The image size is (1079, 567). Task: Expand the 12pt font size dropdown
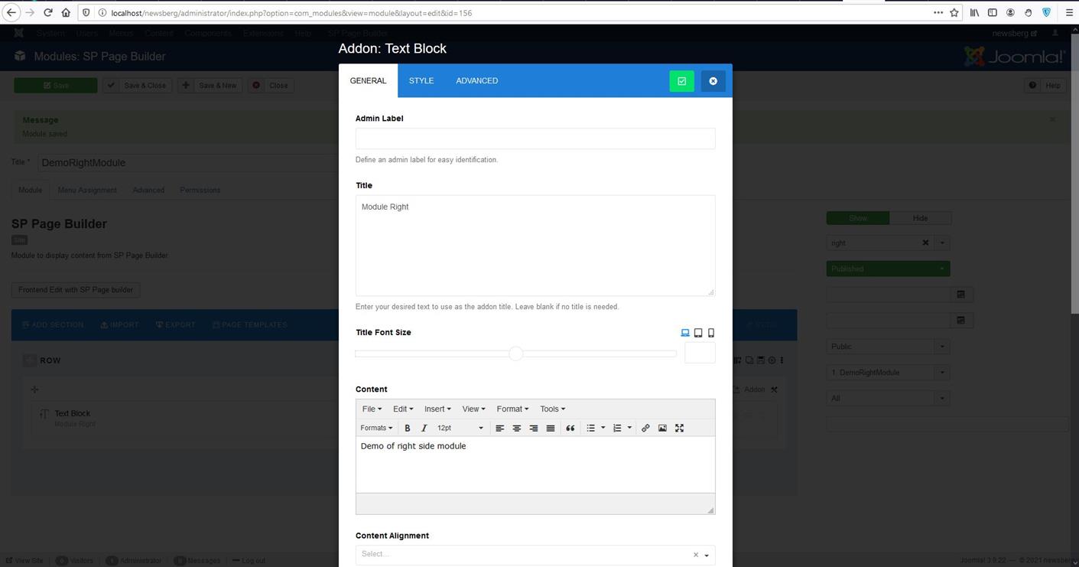coord(460,429)
